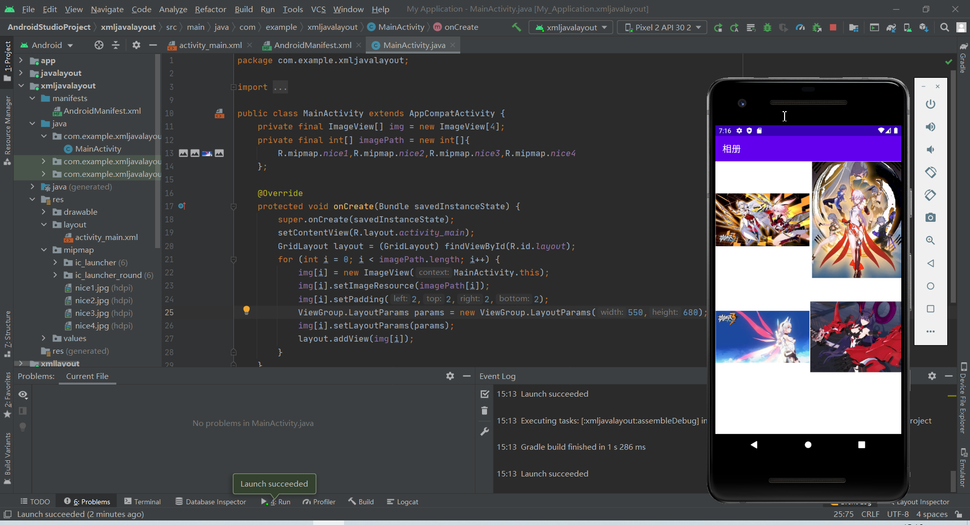Profile the app using the gauge icon
Screen dimensions: 970x525
click(800, 27)
